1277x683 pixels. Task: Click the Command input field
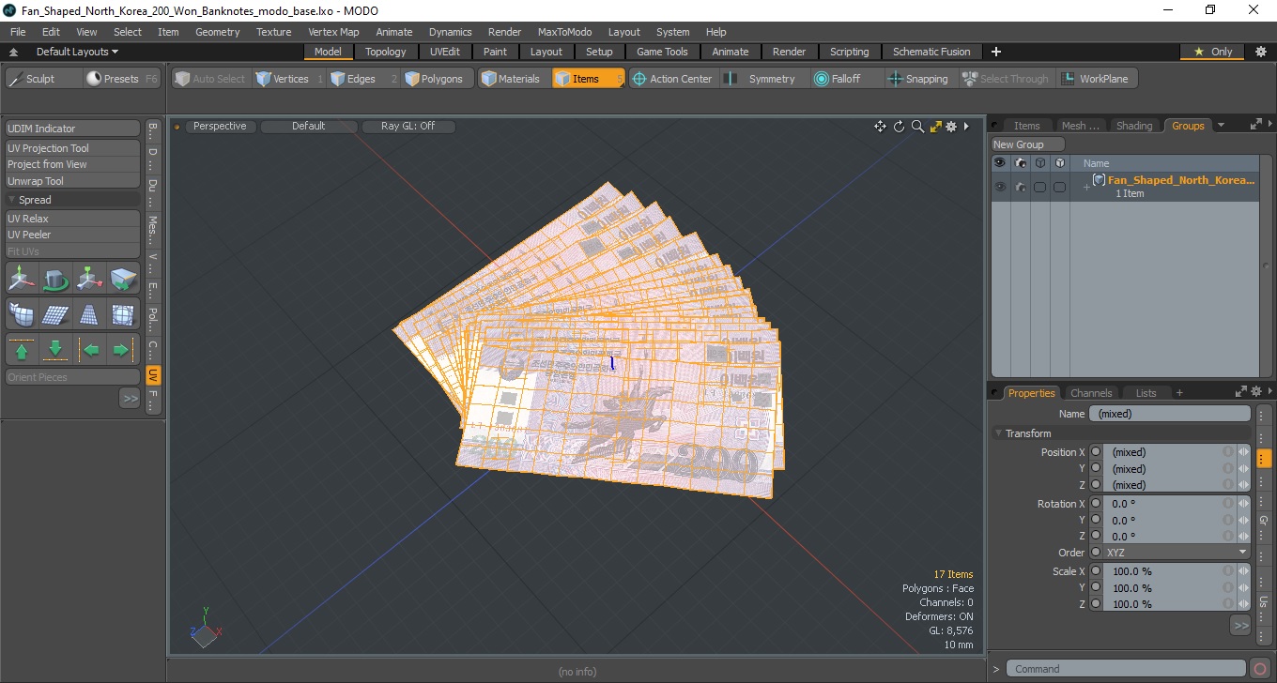(x=1128, y=669)
